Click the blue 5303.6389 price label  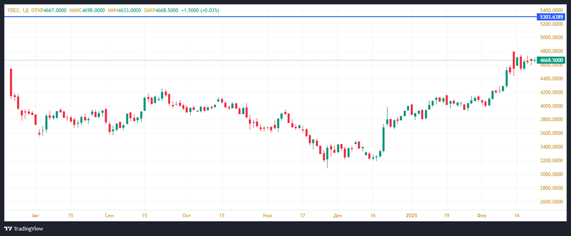tap(552, 17)
